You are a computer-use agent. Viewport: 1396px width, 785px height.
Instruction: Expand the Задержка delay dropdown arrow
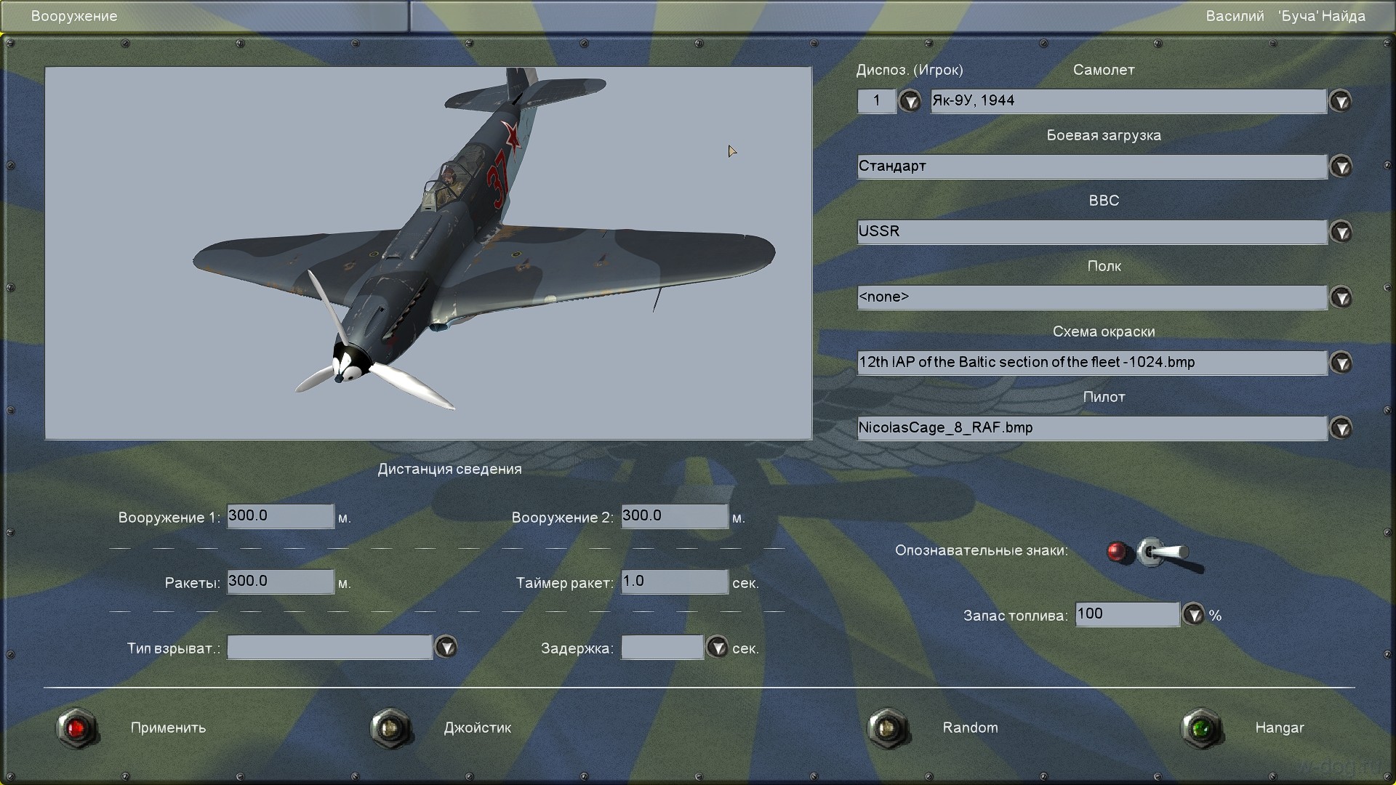[x=717, y=647]
